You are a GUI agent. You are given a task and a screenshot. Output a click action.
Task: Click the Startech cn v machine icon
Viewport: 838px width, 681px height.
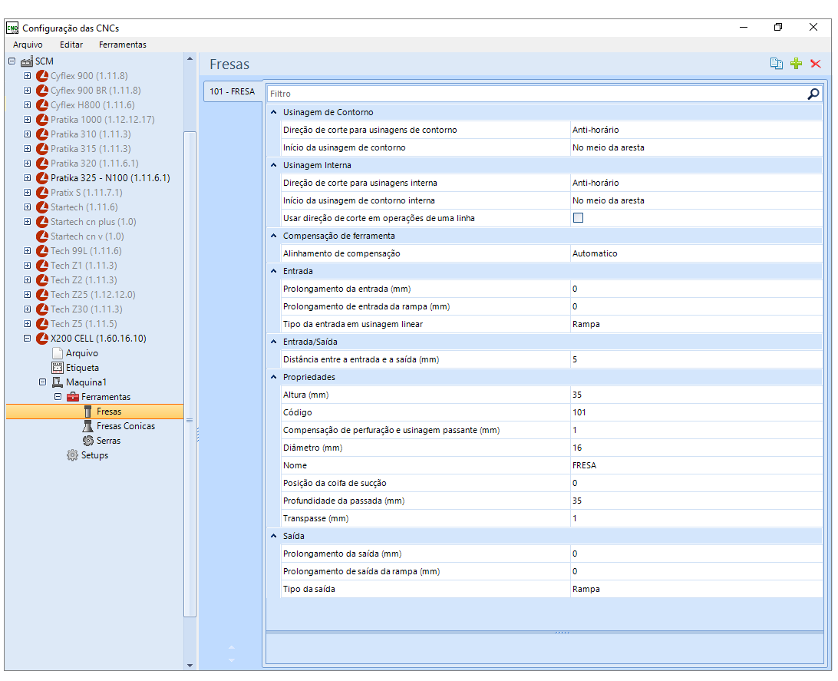[42, 236]
